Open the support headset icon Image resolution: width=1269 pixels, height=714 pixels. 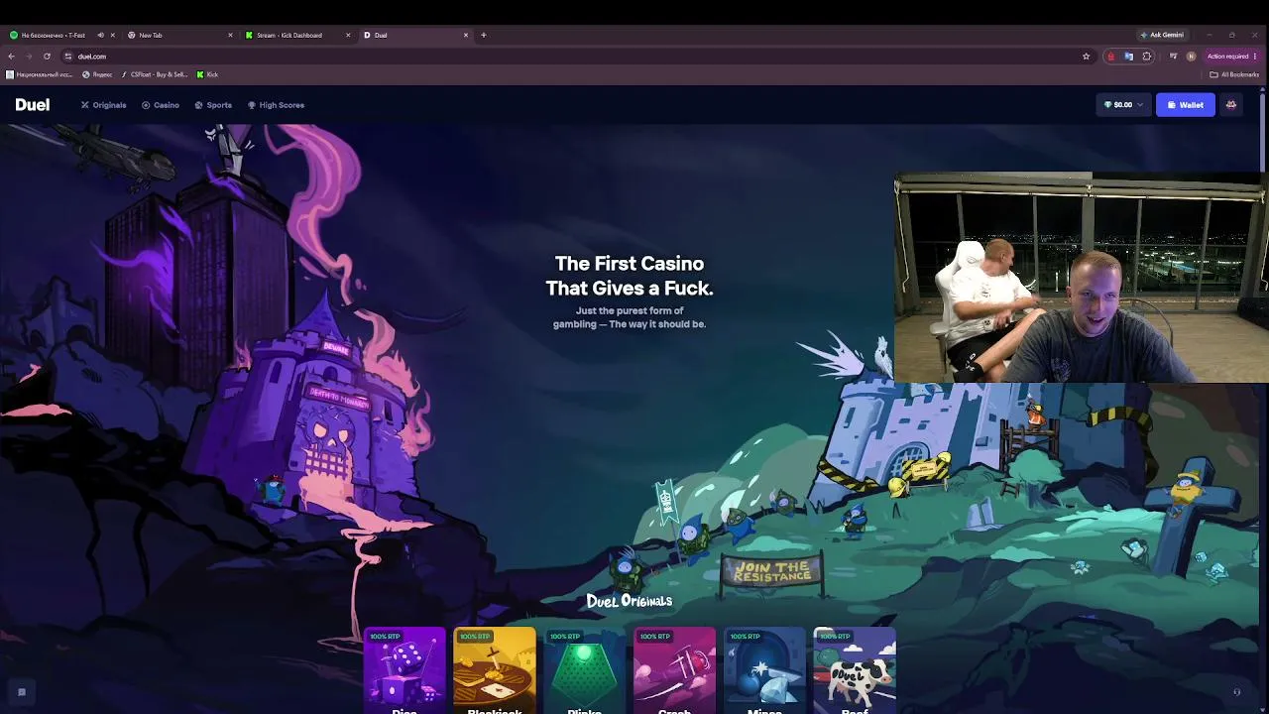coord(1236,692)
